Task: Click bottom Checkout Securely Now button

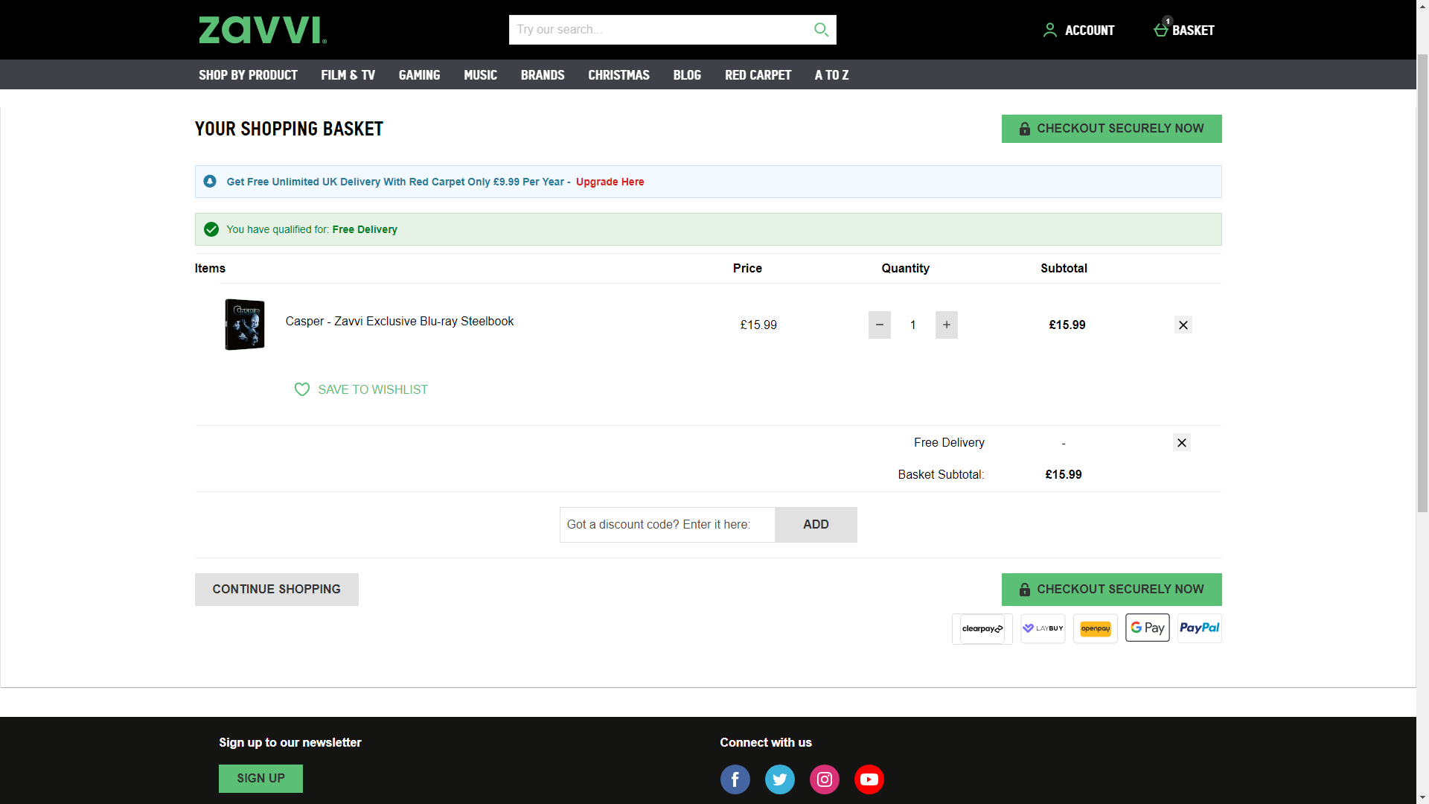Action: 1112,590
